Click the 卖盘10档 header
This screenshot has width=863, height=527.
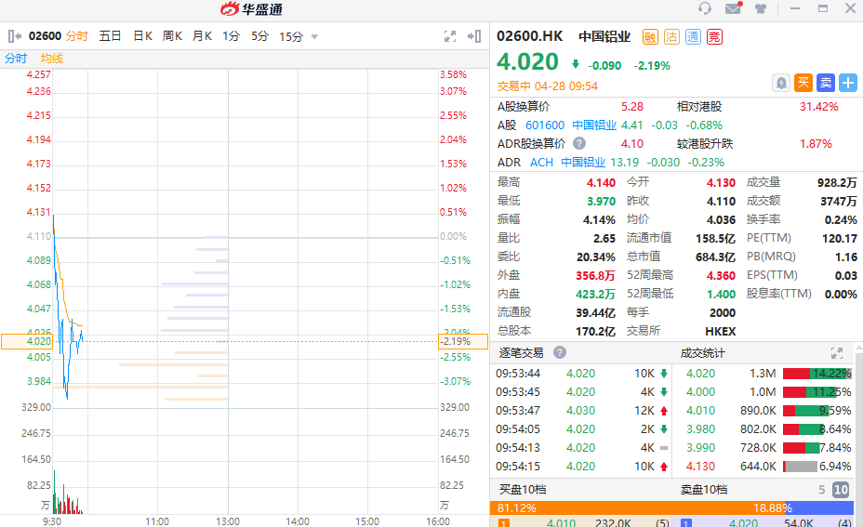coord(704,490)
